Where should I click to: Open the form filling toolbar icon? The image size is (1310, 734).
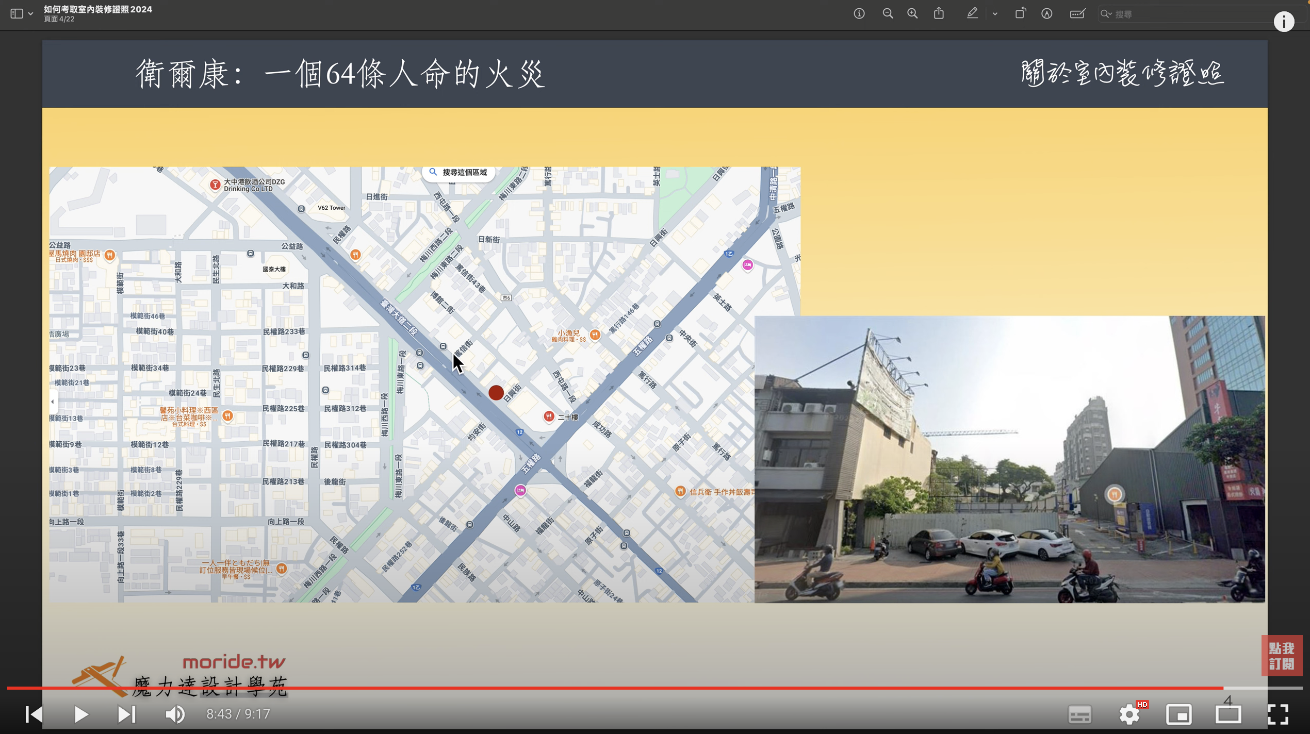coord(1077,14)
